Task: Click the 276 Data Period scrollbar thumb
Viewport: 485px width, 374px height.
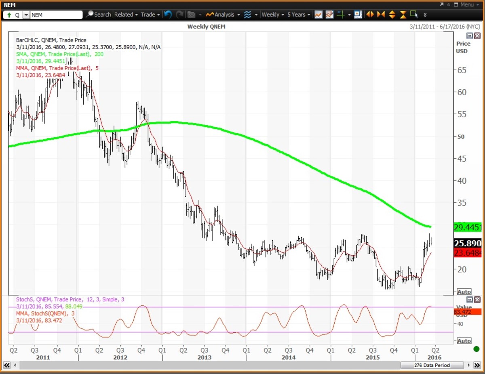Action: (x=432, y=365)
